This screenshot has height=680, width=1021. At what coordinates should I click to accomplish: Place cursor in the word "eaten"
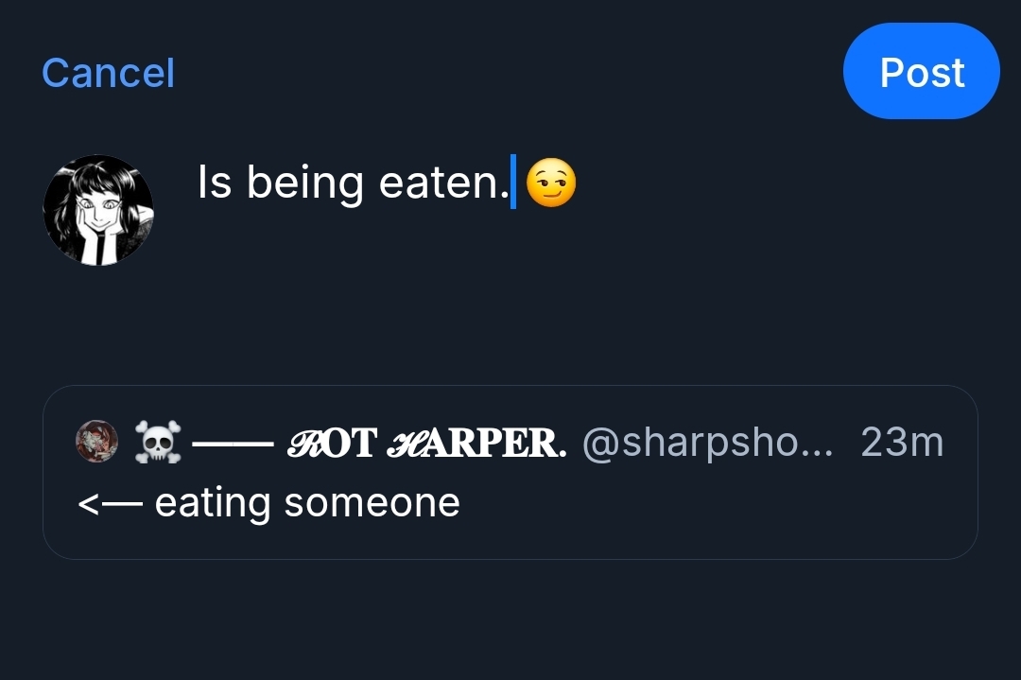439,183
